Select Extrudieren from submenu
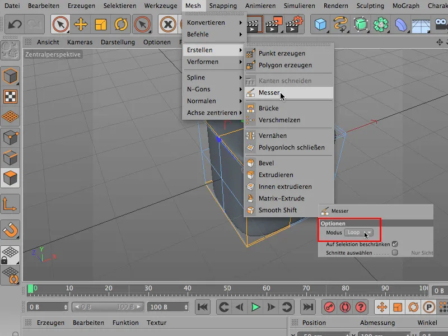This screenshot has height=336, width=448. (x=288, y=175)
